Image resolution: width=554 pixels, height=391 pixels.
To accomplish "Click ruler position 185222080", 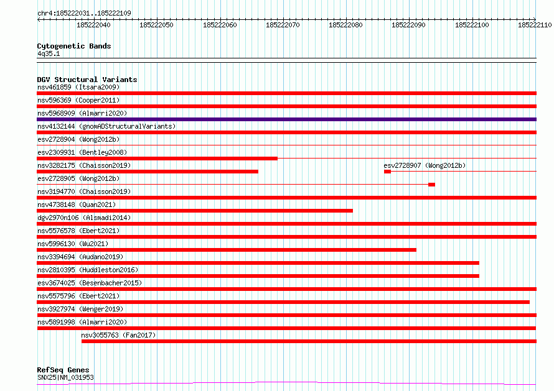I will [x=345, y=25].
